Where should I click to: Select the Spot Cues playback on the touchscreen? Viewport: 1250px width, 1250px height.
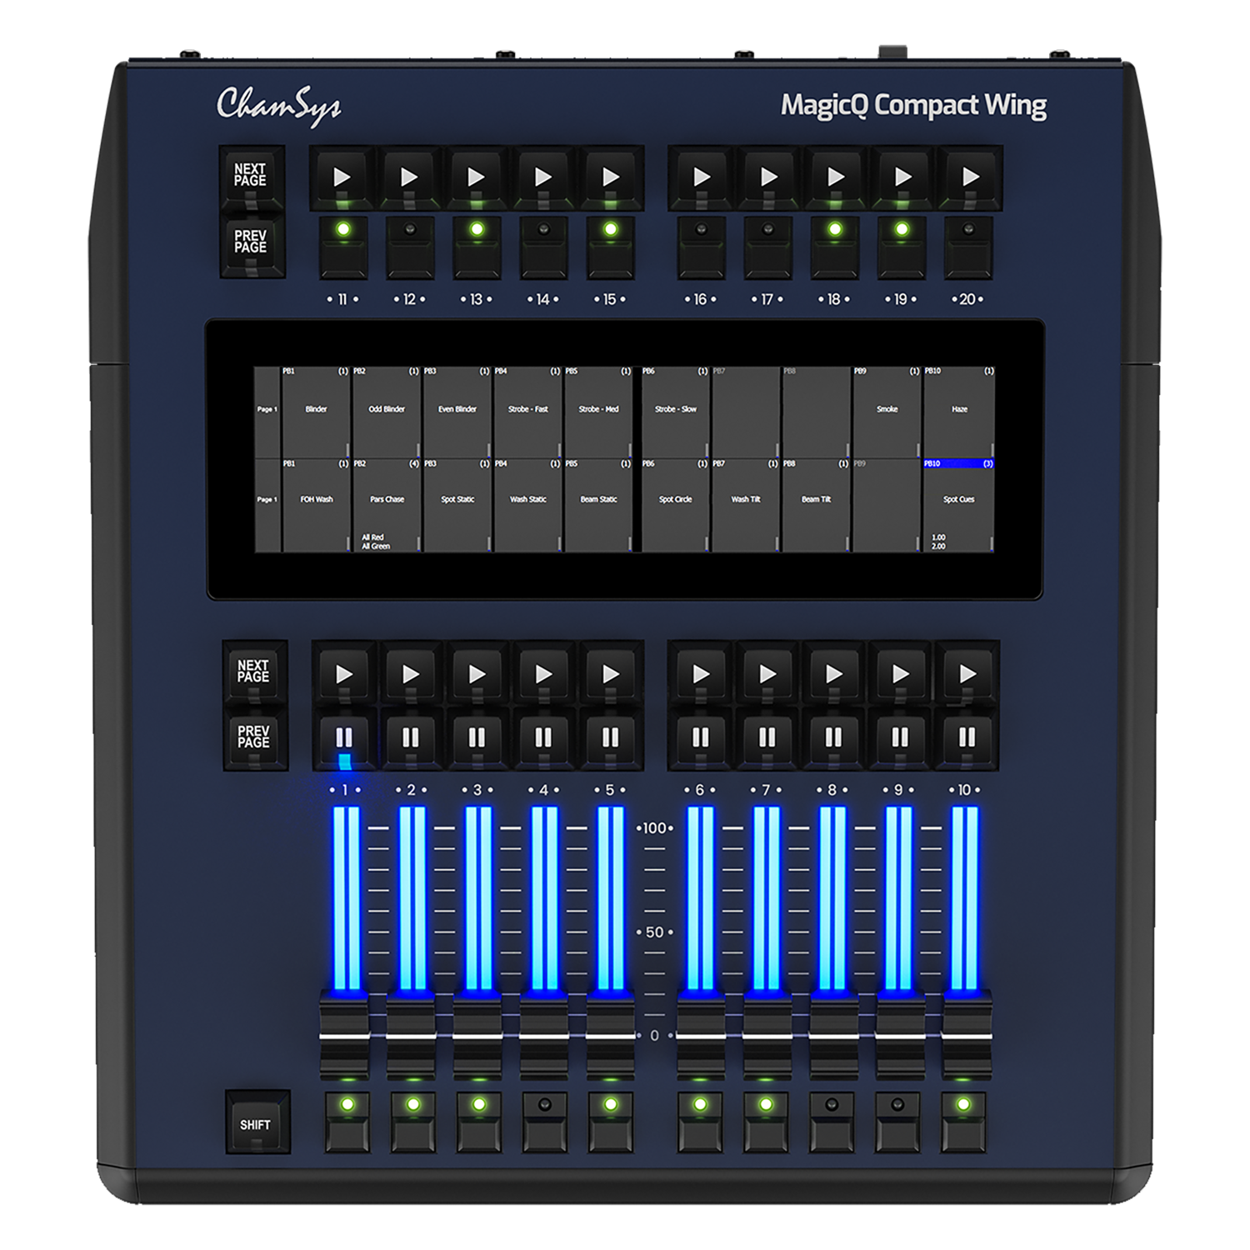click(x=958, y=498)
